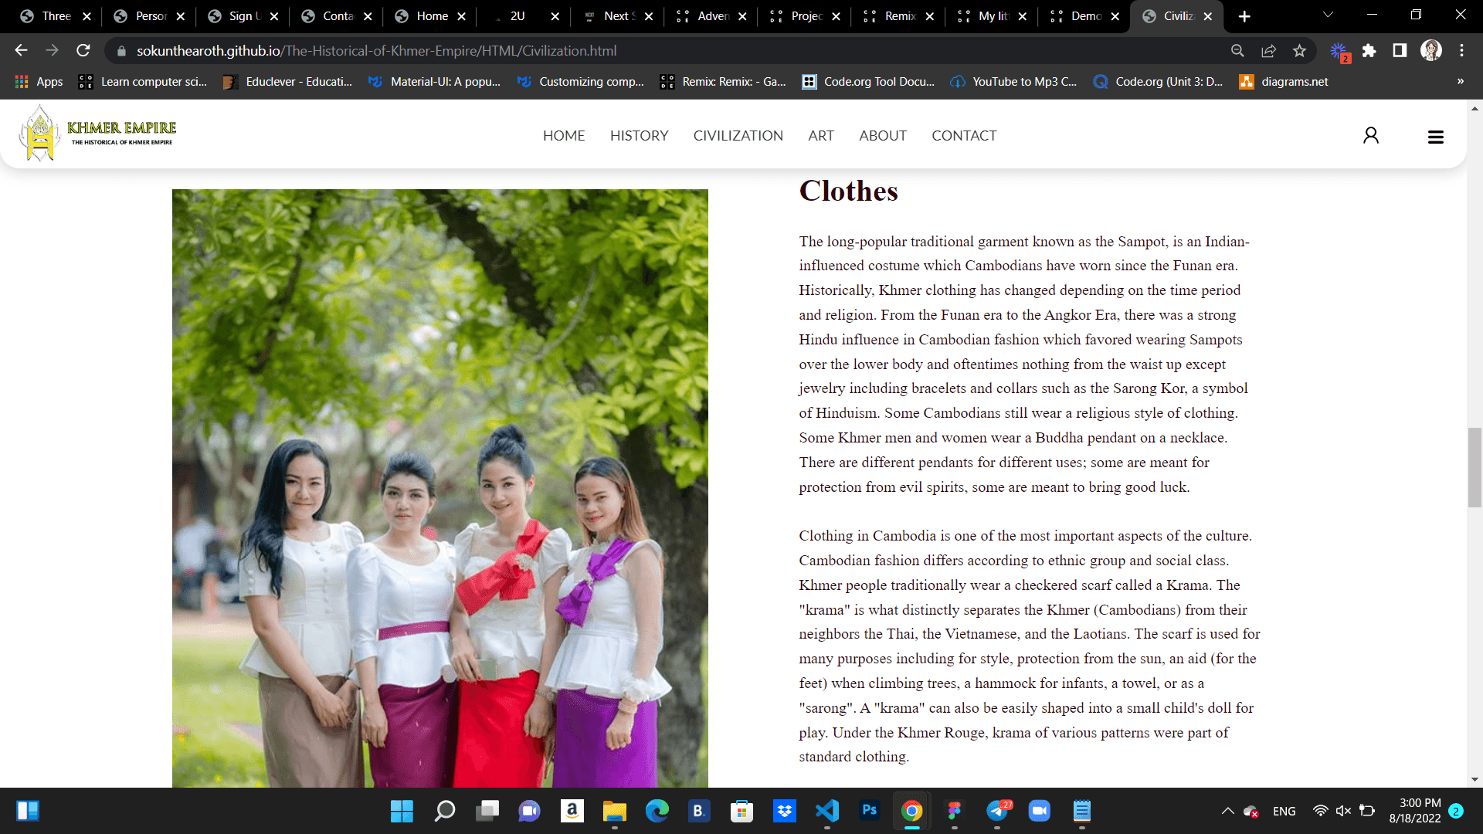
Task: Open a new browser tab
Action: click(1244, 16)
